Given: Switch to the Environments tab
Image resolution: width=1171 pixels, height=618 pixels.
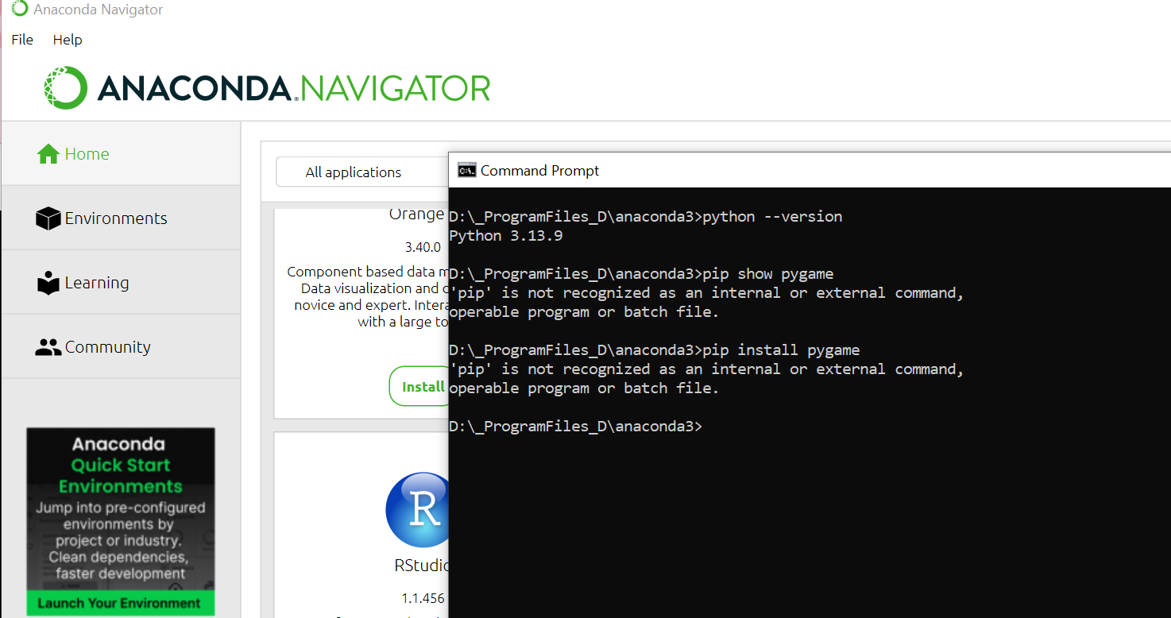Looking at the screenshot, I should (x=121, y=218).
